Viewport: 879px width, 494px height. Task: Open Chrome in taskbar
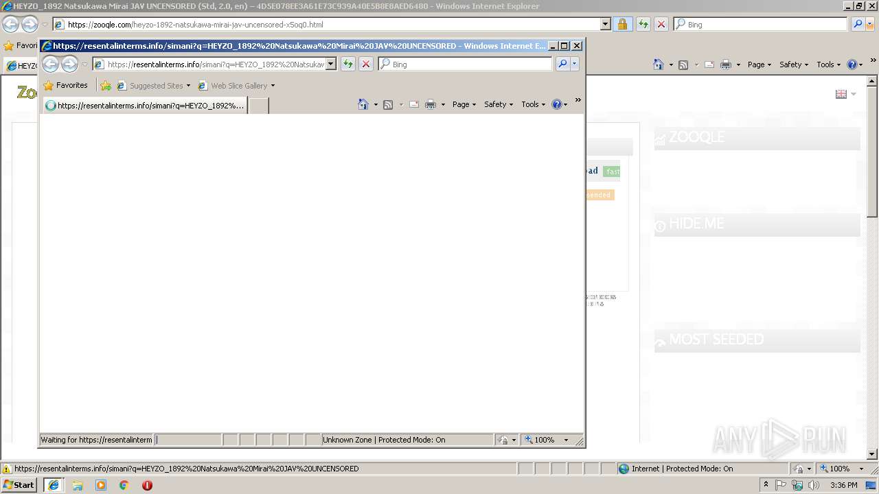coord(124,485)
